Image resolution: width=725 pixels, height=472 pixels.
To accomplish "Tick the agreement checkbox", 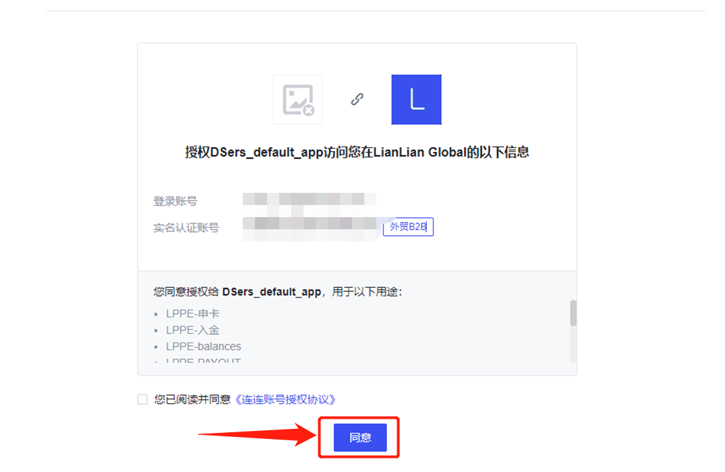I will click(142, 399).
